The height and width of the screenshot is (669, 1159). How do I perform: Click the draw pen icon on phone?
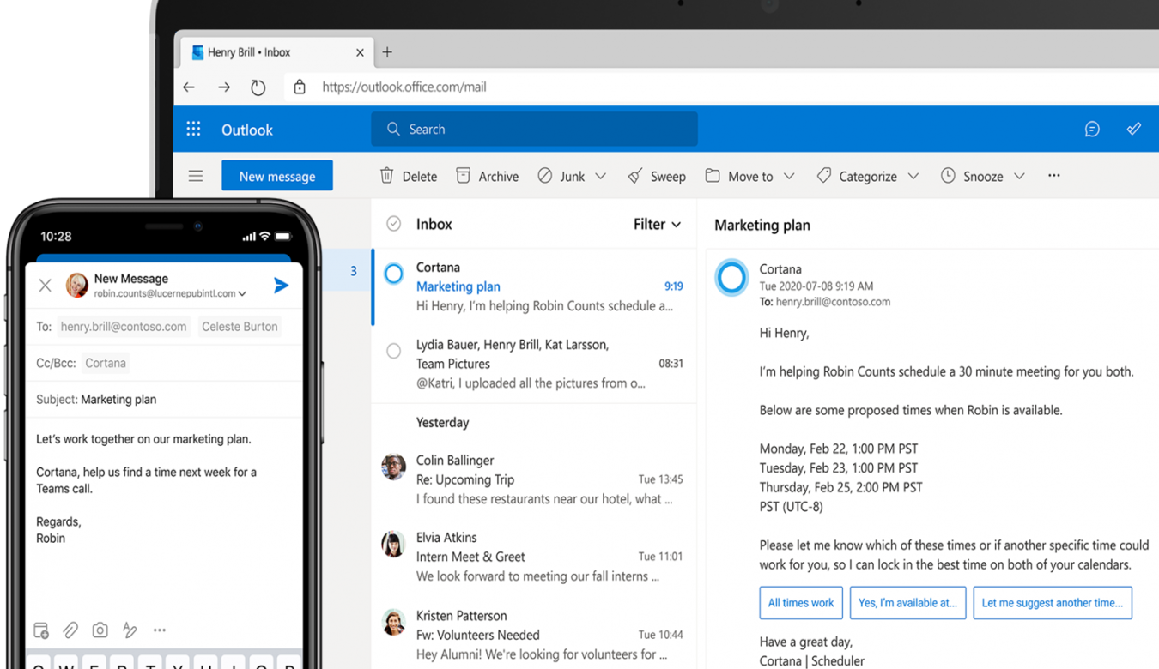130,630
